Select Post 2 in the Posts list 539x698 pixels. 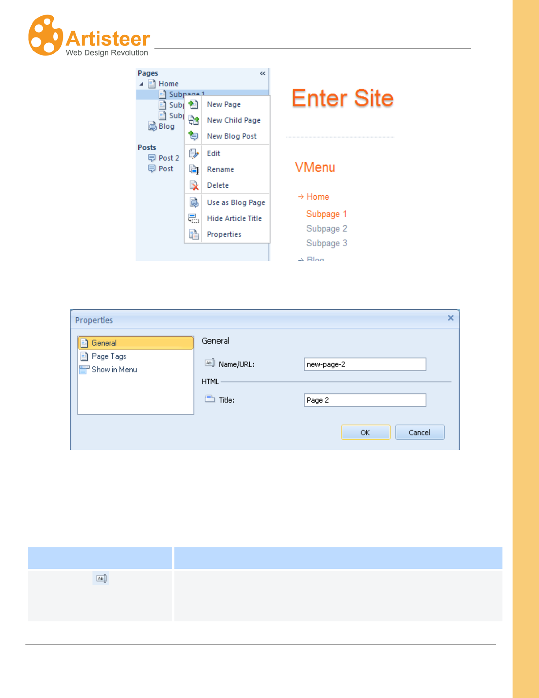[x=169, y=158]
